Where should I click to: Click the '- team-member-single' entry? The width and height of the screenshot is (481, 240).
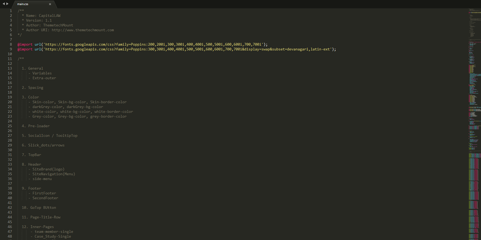pyautogui.click(x=52, y=231)
